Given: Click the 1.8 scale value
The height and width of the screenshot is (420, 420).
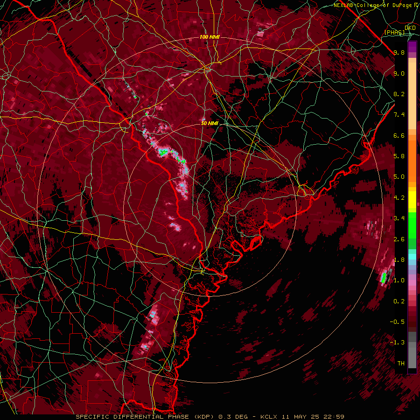Looking at the screenshot, I should (x=399, y=260).
